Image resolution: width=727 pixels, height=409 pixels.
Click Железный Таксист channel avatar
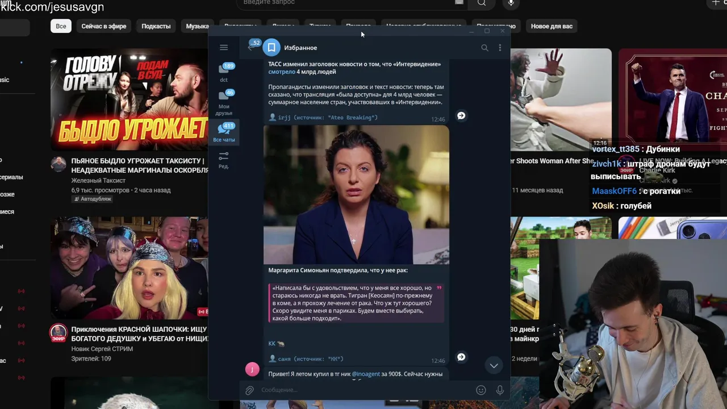59,164
